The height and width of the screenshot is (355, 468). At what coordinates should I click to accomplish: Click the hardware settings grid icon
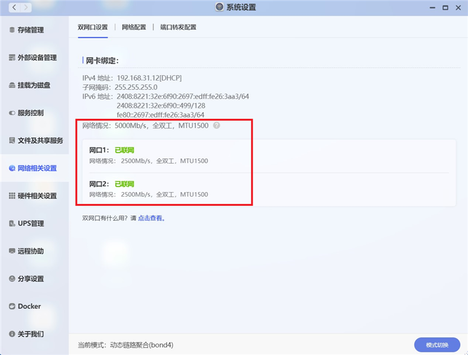click(x=12, y=196)
